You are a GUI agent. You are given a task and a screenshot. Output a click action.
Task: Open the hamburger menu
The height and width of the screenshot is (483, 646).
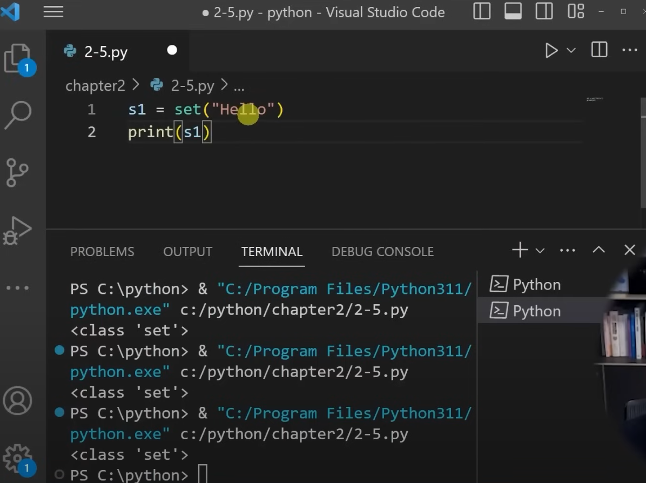click(53, 11)
